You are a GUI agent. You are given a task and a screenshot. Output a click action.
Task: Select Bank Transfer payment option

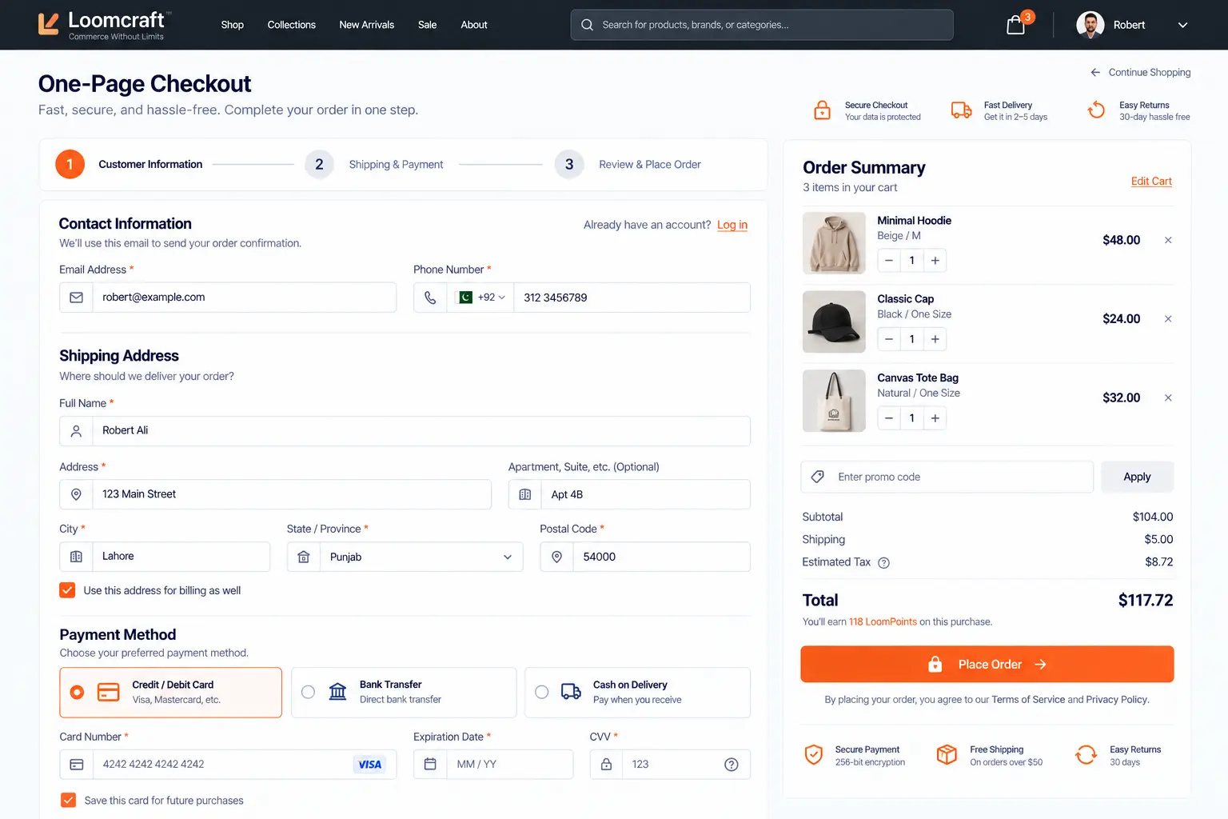(404, 693)
